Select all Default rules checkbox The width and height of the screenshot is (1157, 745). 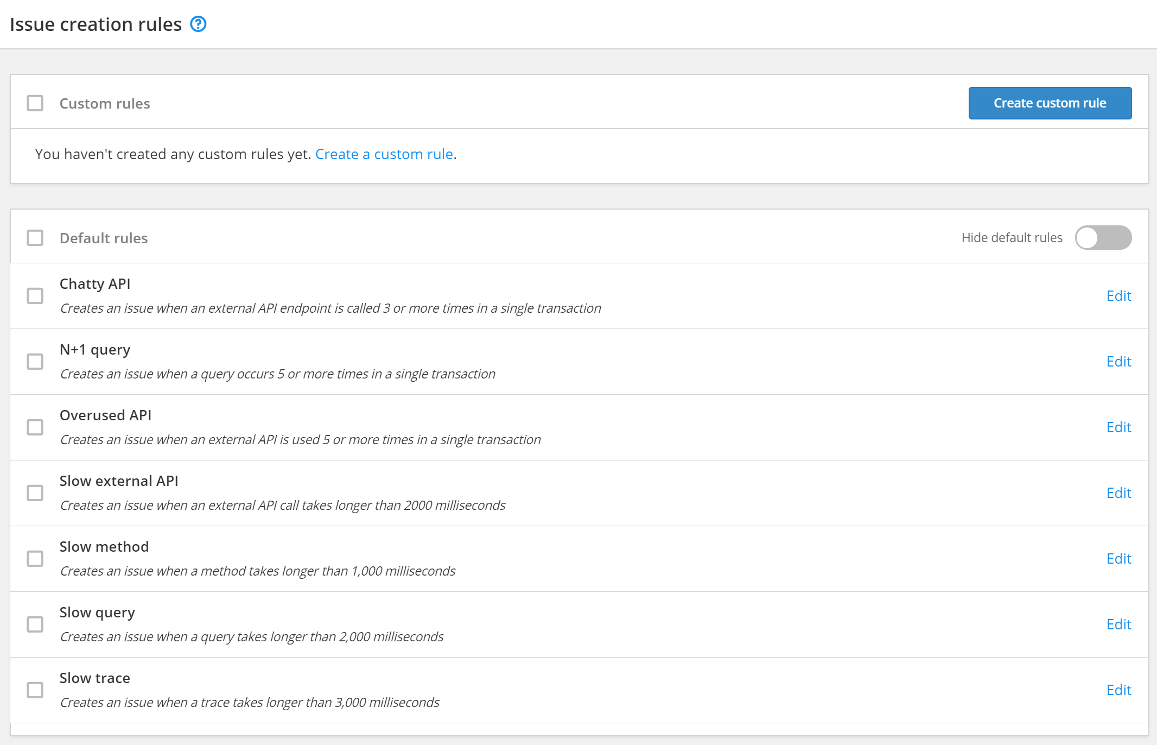35,238
